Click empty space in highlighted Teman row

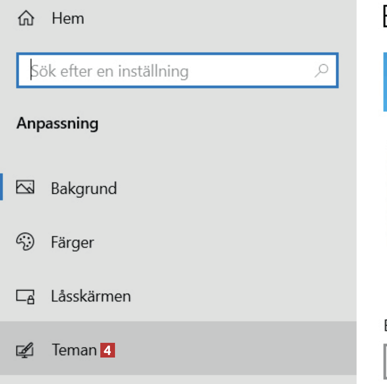(x=231, y=350)
